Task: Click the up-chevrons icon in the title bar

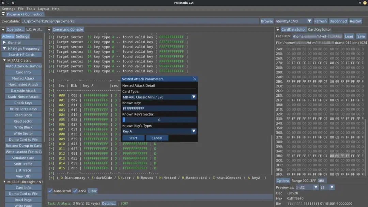Action: (x=360, y=3)
